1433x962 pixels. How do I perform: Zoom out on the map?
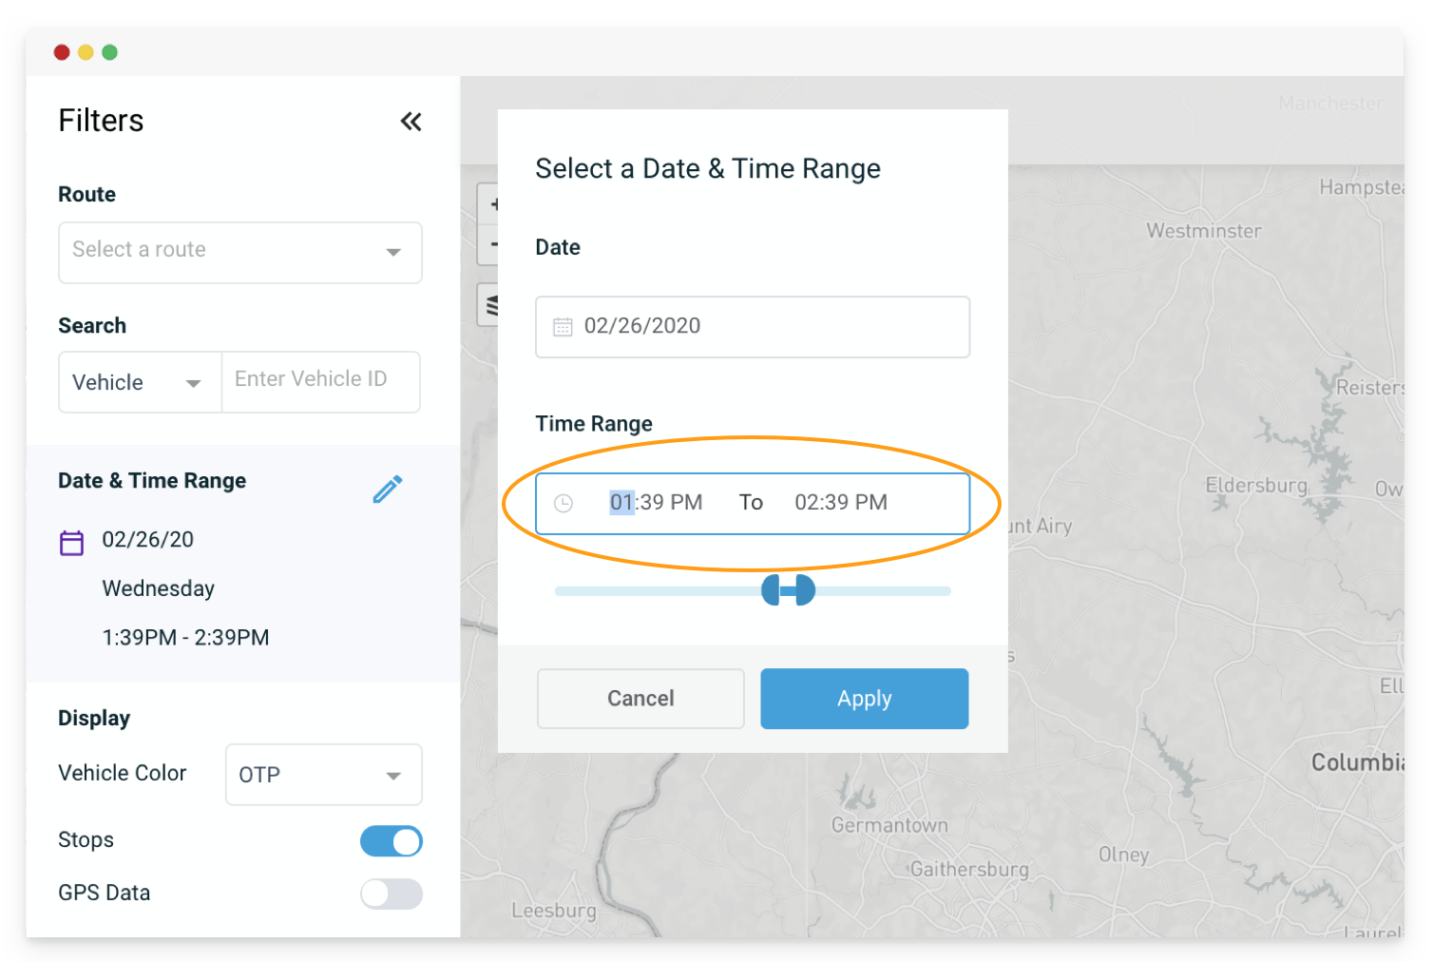click(490, 244)
